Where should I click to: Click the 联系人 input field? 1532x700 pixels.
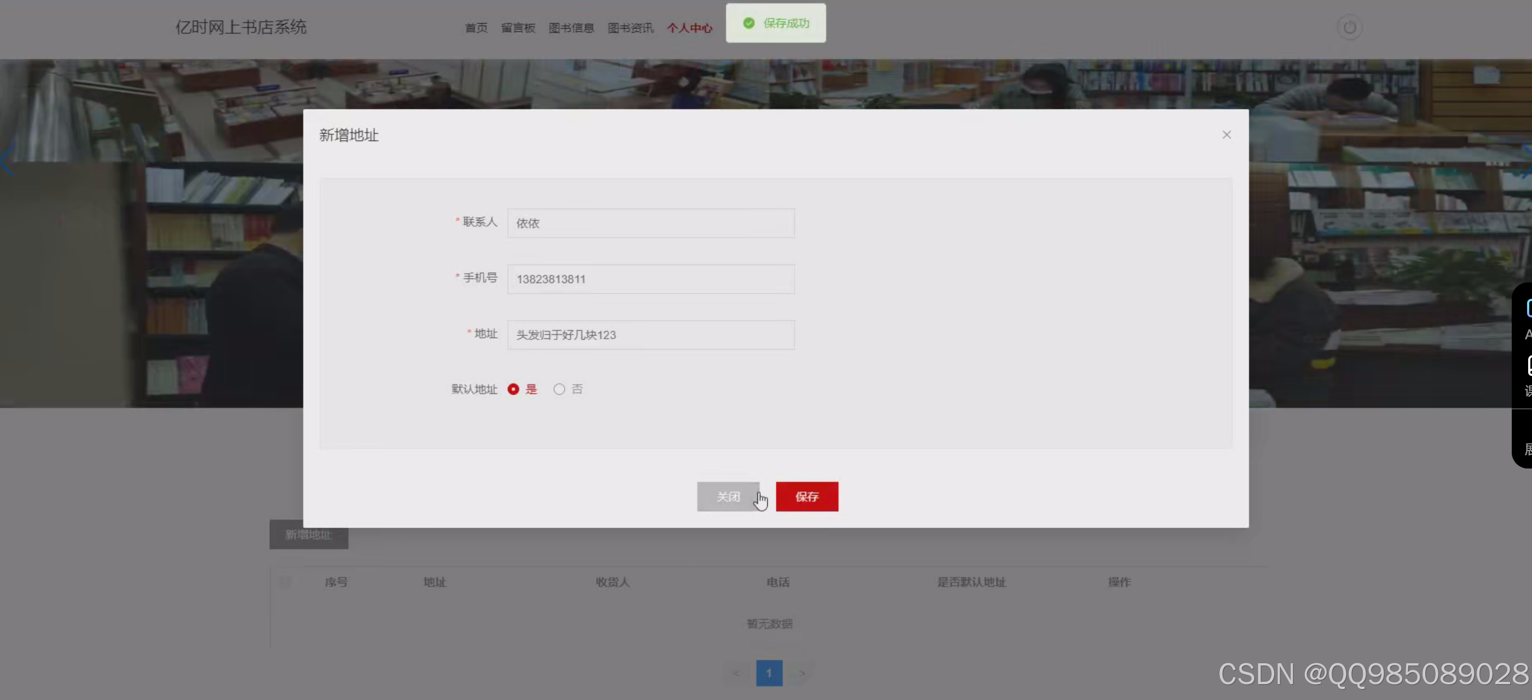click(651, 224)
